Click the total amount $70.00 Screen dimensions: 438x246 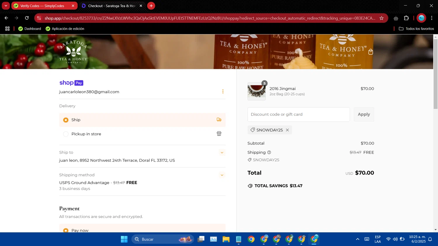pyautogui.click(x=364, y=173)
